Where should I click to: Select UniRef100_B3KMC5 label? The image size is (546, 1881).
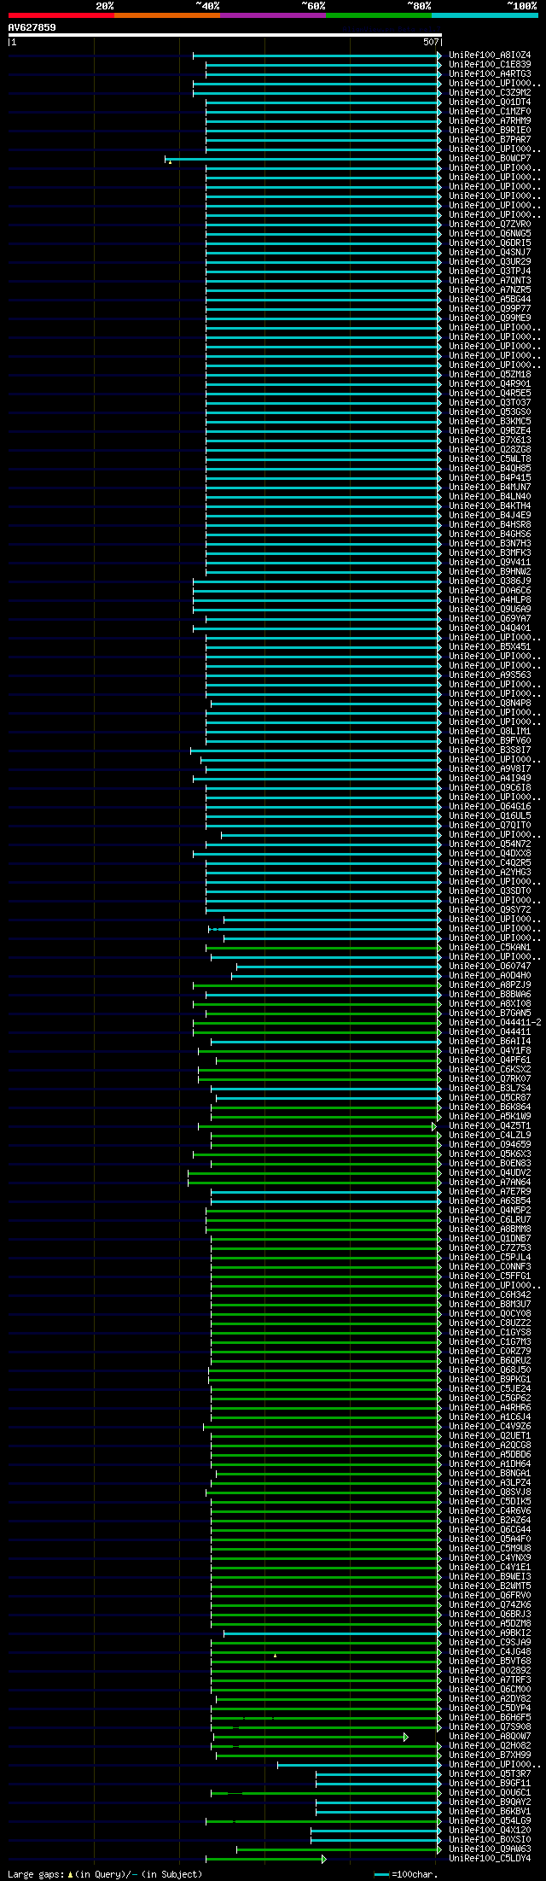pos(490,421)
